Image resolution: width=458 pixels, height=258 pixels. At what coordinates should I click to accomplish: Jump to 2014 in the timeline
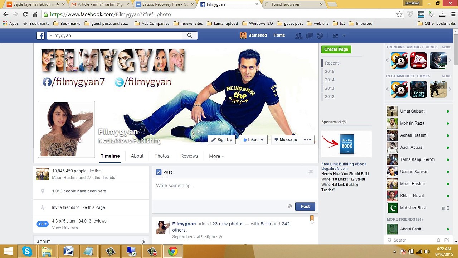(330, 80)
